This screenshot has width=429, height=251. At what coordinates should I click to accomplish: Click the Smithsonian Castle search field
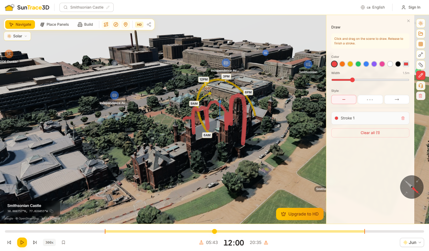pyautogui.click(x=86, y=7)
